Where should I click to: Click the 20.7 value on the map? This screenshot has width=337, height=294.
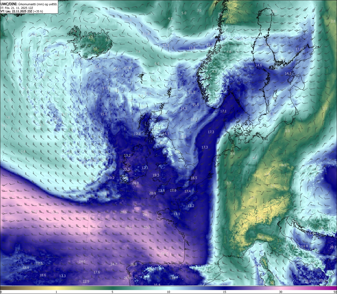point(333,247)
